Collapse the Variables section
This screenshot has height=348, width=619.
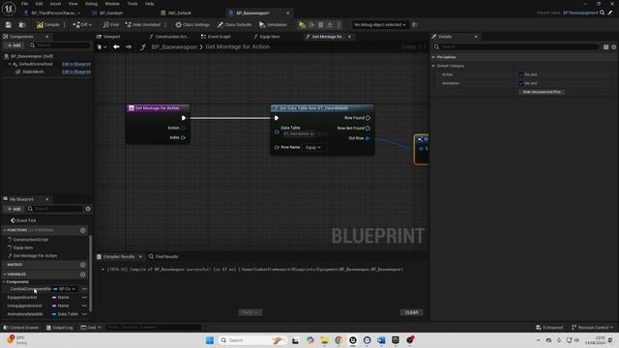[x=5, y=275]
